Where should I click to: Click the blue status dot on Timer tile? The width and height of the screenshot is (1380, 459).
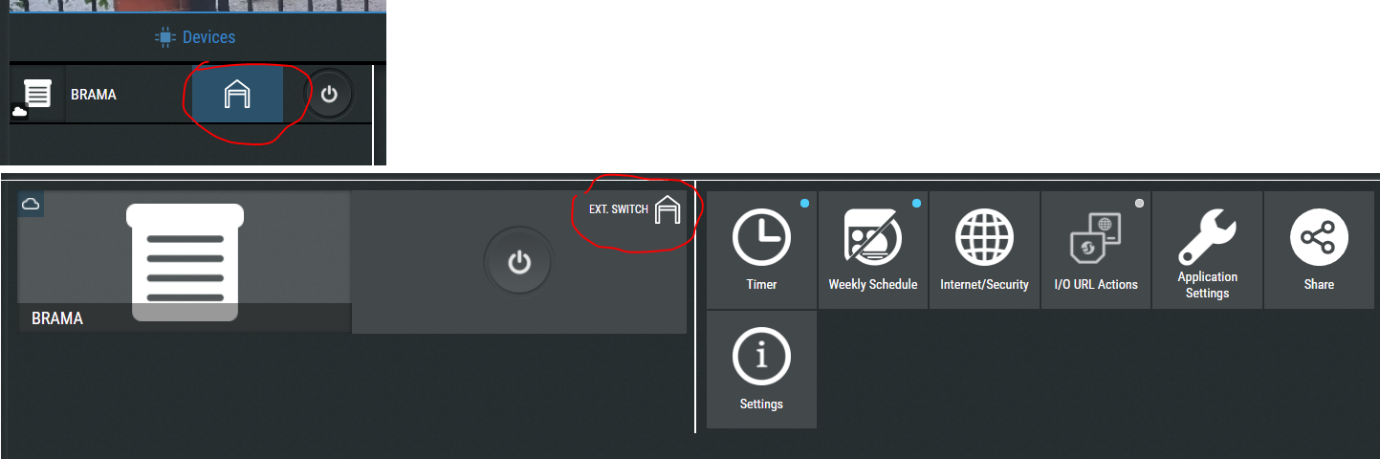tap(804, 203)
